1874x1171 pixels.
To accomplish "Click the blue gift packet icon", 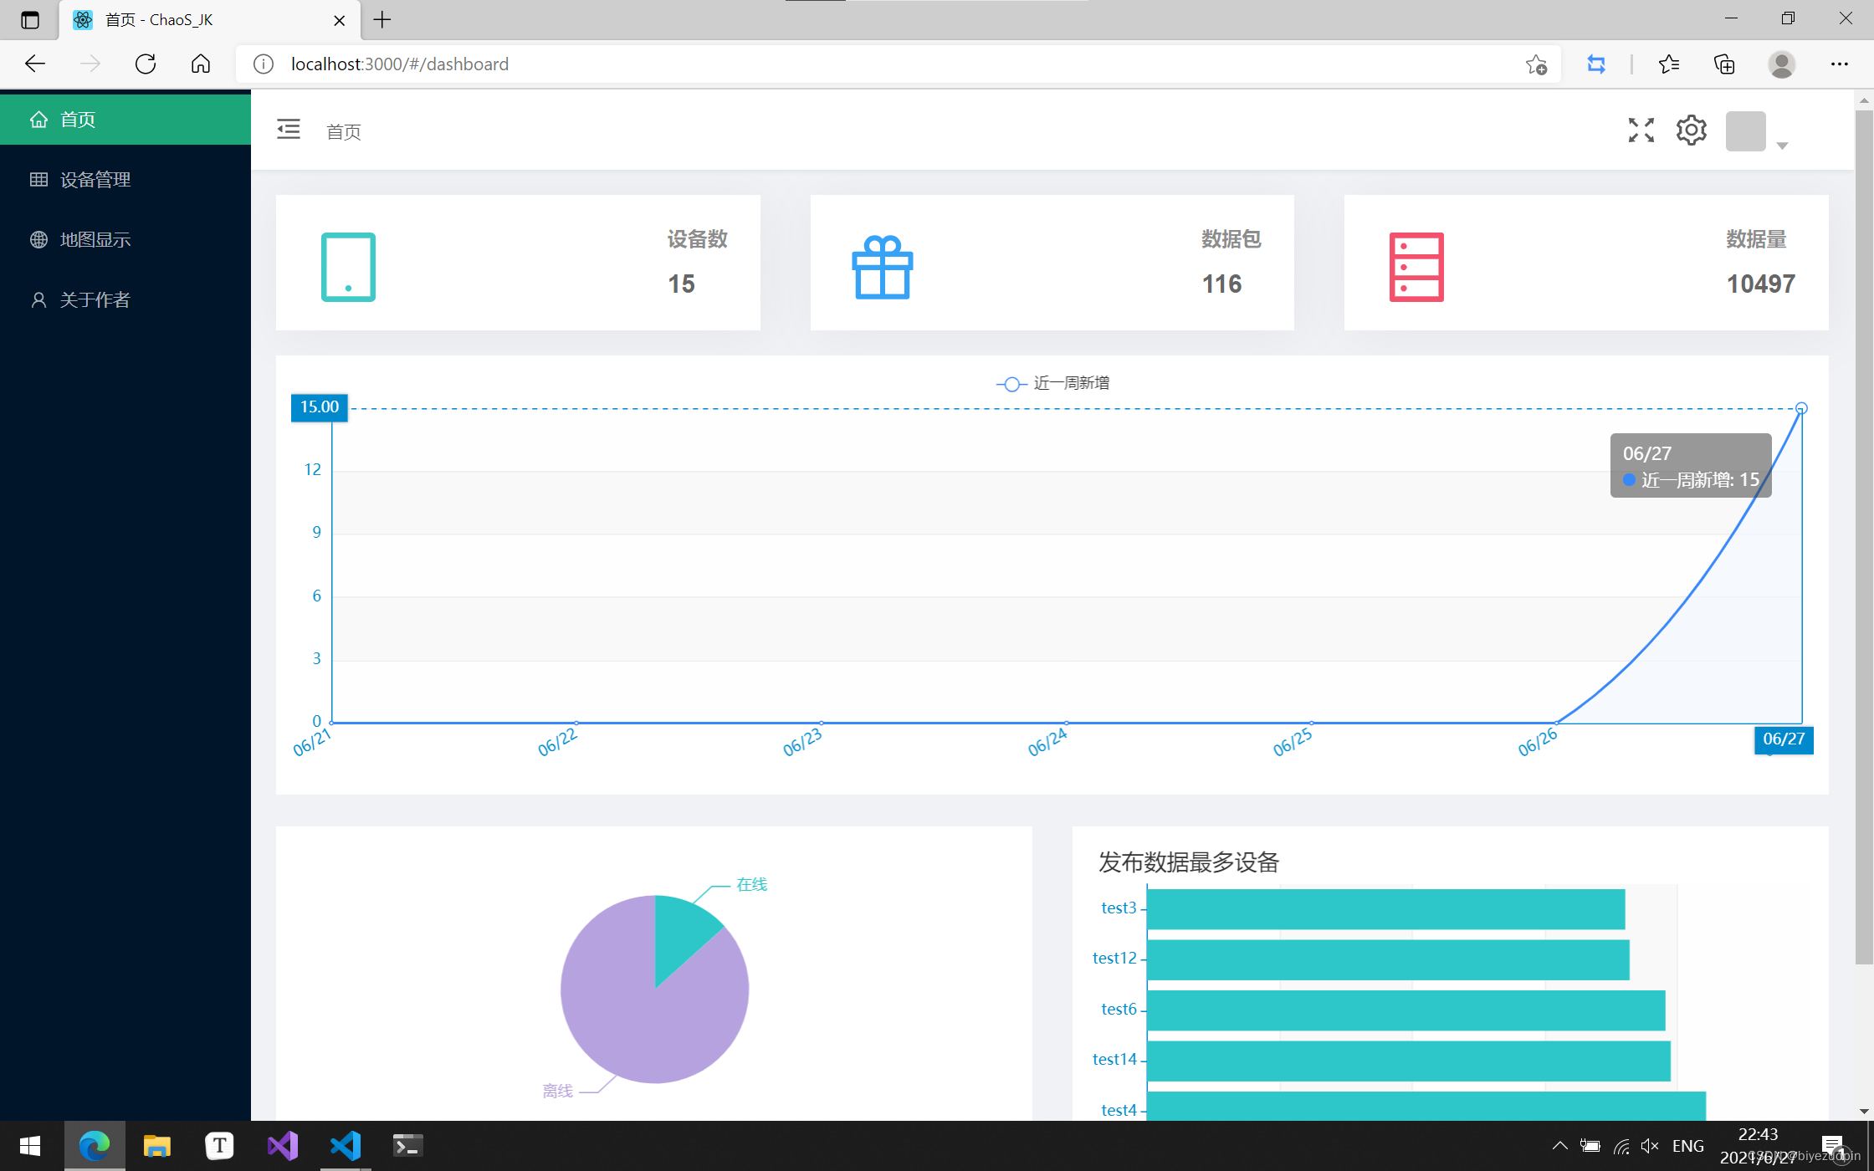I will tap(882, 267).
